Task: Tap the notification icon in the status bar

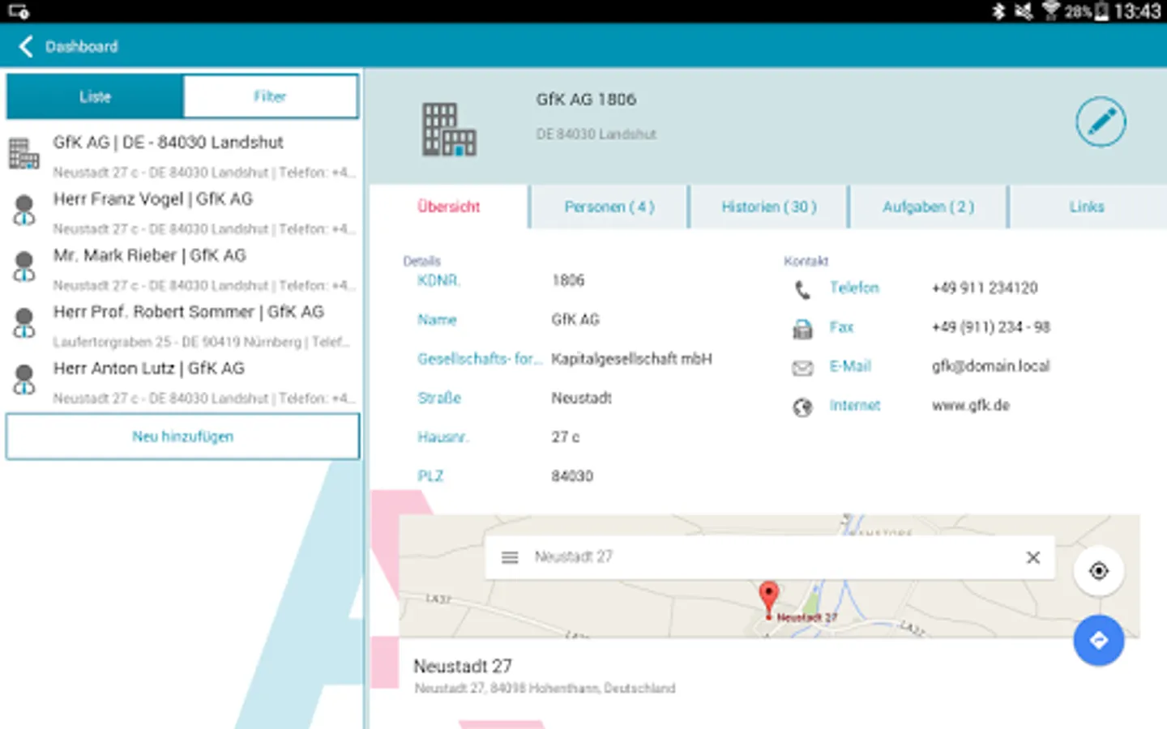Action: coord(18,11)
